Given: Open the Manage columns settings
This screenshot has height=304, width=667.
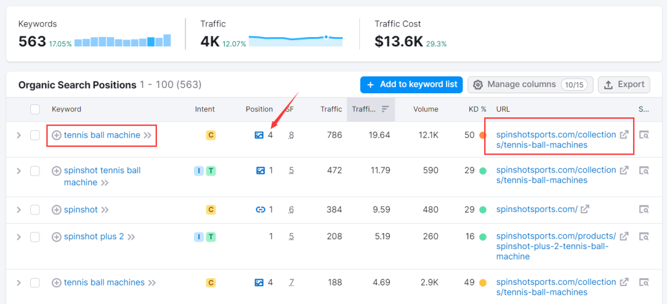Looking at the screenshot, I should pyautogui.click(x=530, y=85).
